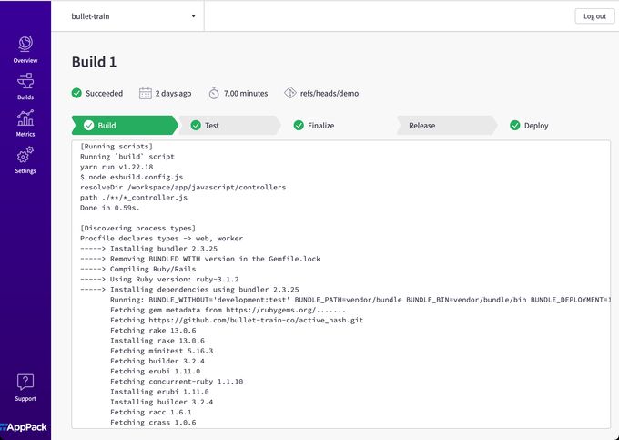The width and height of the screenshot is (619, 440).
Task: Switch to the Finalize stage
Action: point(320,126)
